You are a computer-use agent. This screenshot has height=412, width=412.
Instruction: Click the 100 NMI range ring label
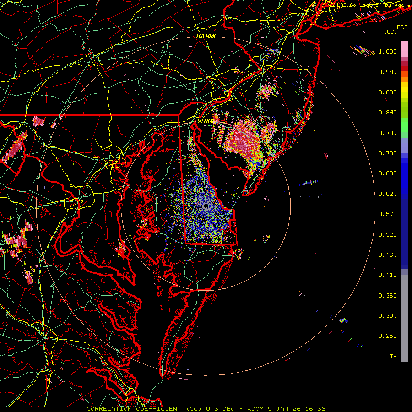(x=206, y=36)
